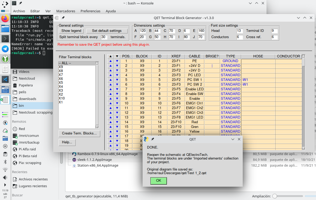The height and width of the screenshot is (200, 316).
Task: Change TYPE of row 1 from GROUND
Action: pyautogui.click(x=230, y=61)
